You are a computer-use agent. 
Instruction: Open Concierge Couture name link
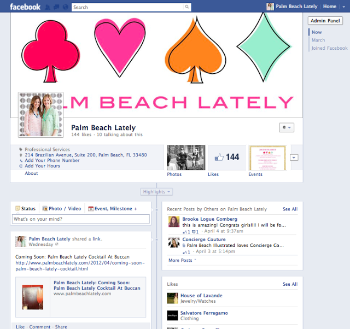click(204, 239)
